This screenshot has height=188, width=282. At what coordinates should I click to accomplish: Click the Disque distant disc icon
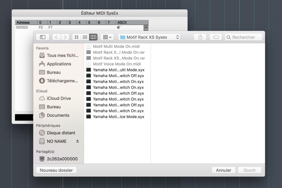[x=42, y=133]
